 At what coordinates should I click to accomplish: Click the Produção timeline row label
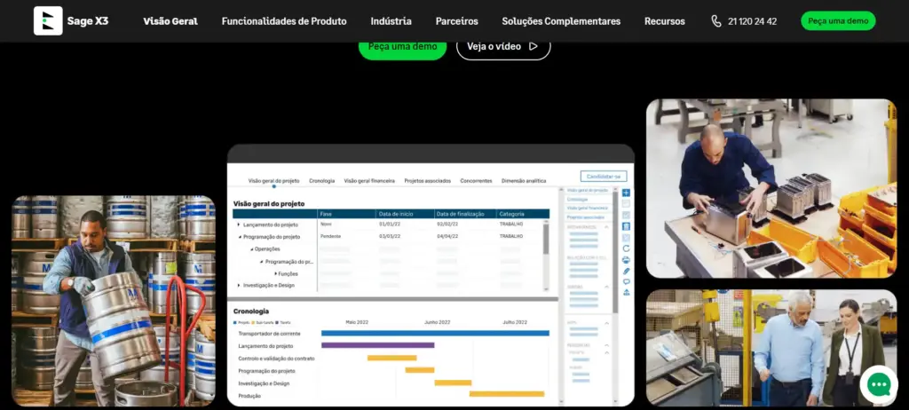point(249,396)
